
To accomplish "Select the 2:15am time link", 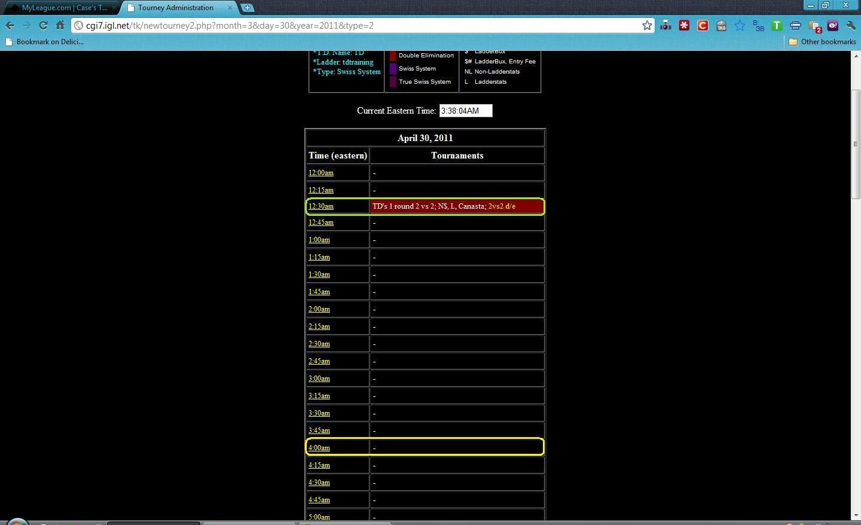I will pyautogui.click(x=319, y=326).
